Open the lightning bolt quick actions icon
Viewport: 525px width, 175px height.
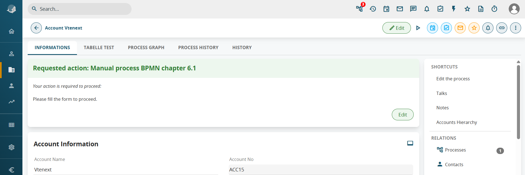tap(454, 9)
